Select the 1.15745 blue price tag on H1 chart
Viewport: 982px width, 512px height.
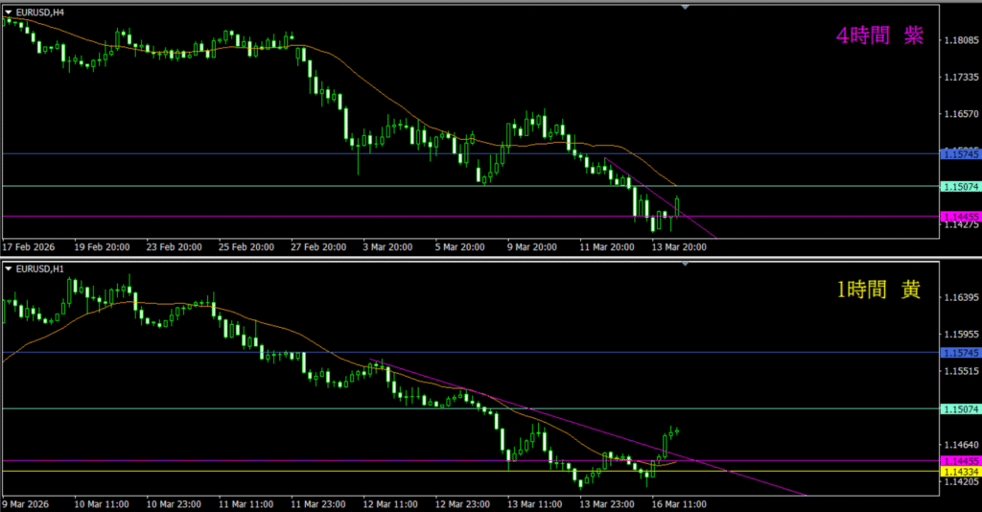tap(960, 352)
